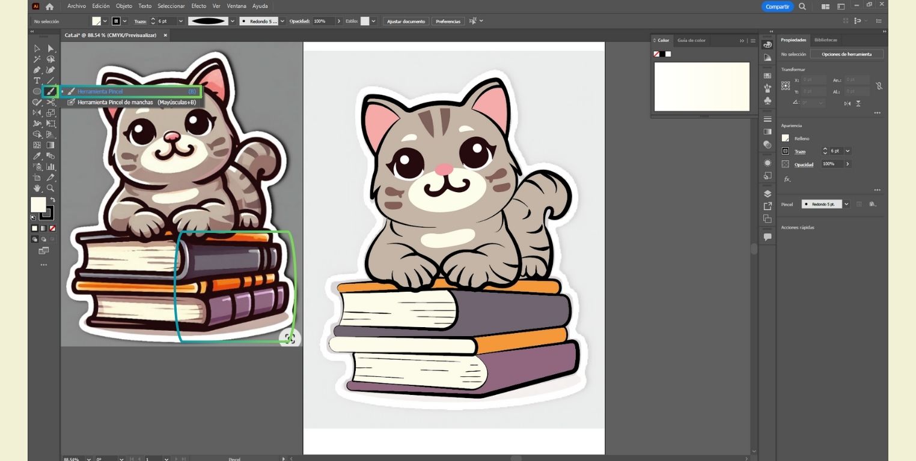Click the Trazo link in Apariencia

799,152
